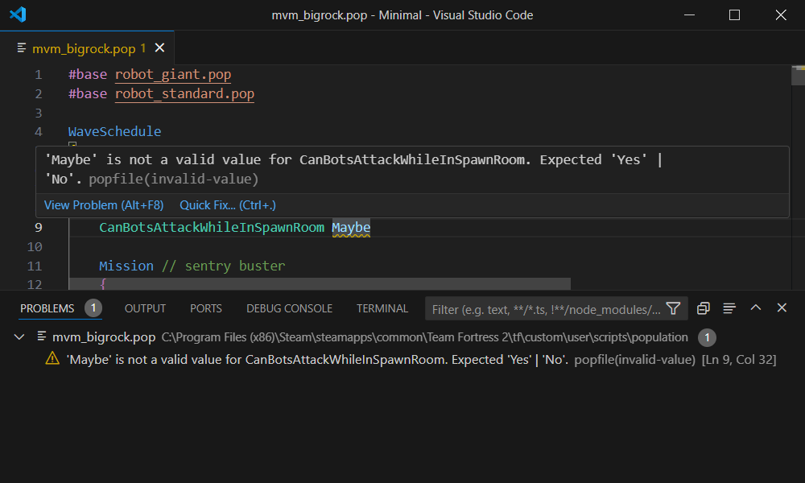Click line number 9 in the gutter
Screen dimensions: 805x483
[39, 227]
